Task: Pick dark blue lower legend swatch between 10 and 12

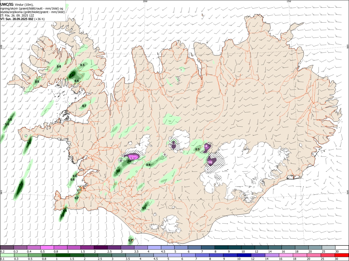Action: pyautogui.click(x=243, y=256)
